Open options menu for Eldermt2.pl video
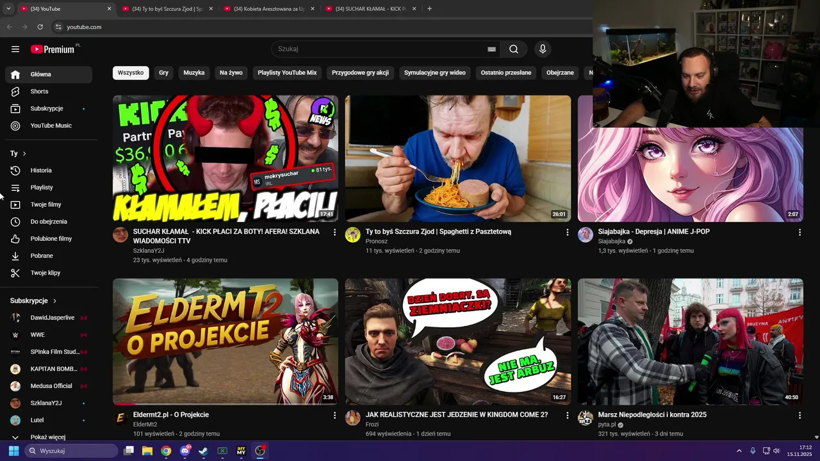Viewport: 820px width, 461px height. point(334,416)
